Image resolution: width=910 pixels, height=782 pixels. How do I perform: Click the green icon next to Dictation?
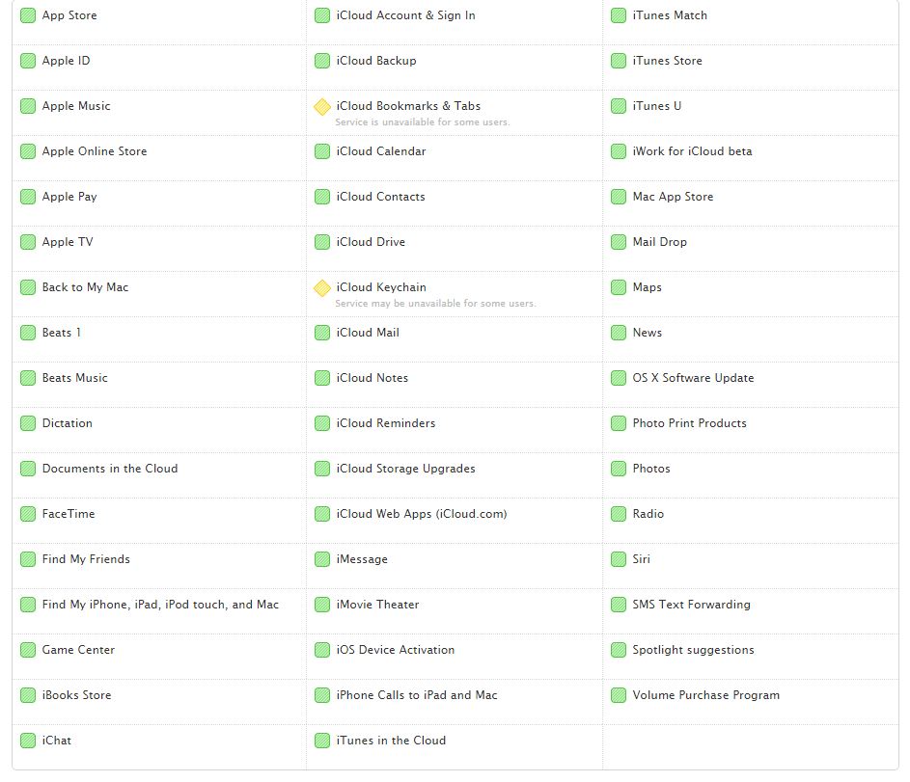(28, 423)
